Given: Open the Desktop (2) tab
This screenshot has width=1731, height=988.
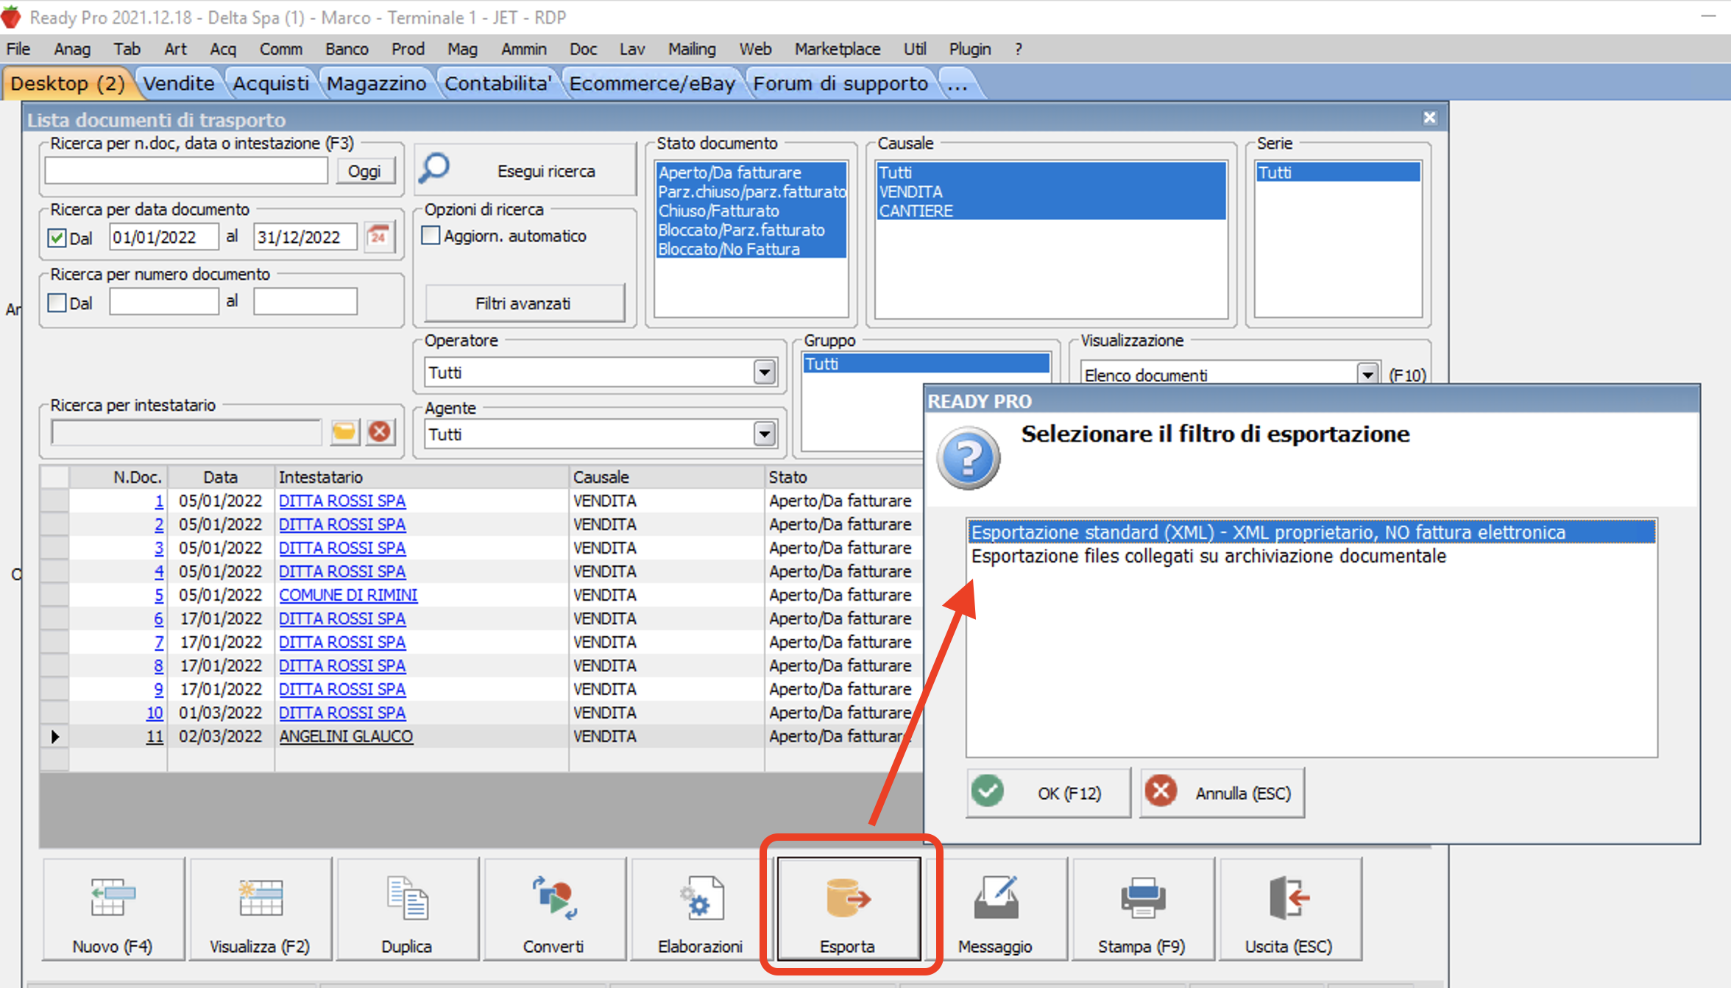Looking at the screenshot, I should pos(68,83).
